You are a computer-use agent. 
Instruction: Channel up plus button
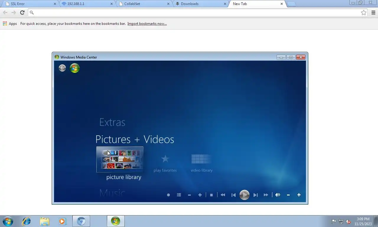pyautogui.click(x=200, y=195)
